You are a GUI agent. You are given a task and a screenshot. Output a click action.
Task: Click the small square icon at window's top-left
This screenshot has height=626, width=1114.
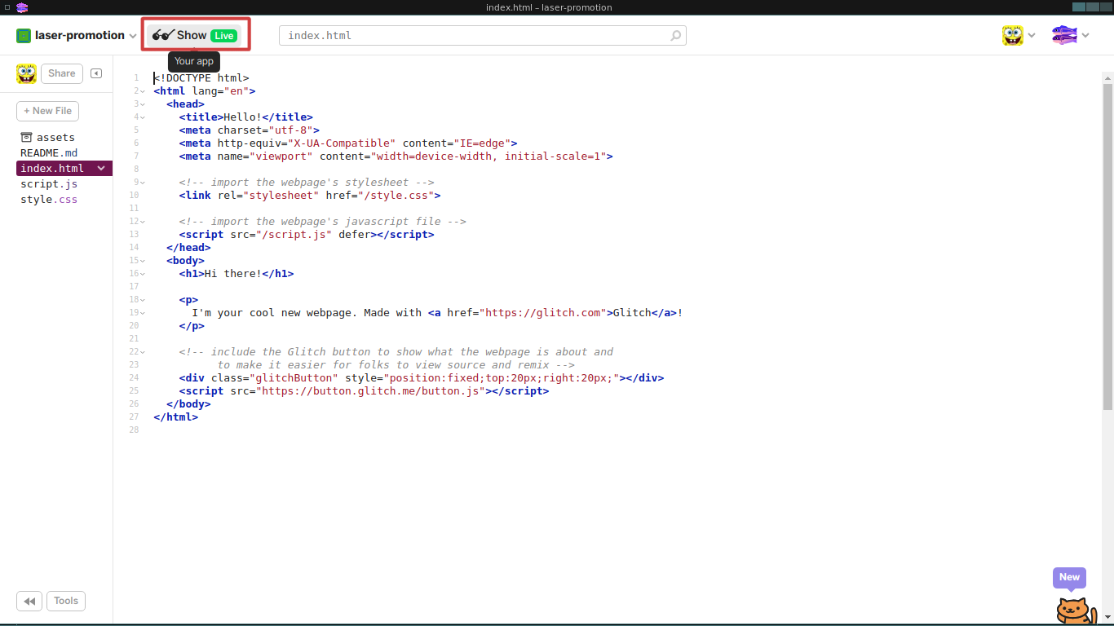[x=7, y=7]
